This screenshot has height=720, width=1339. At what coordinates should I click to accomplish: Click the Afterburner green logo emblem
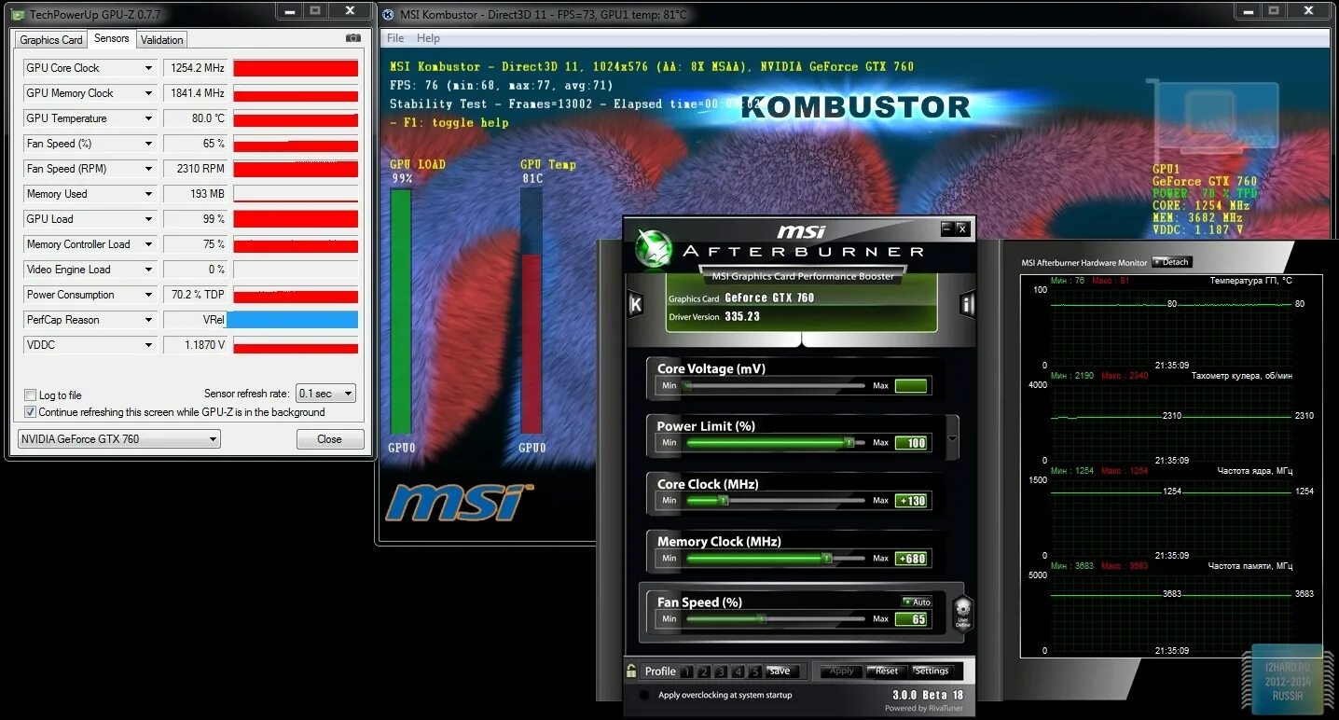(654, 247)
